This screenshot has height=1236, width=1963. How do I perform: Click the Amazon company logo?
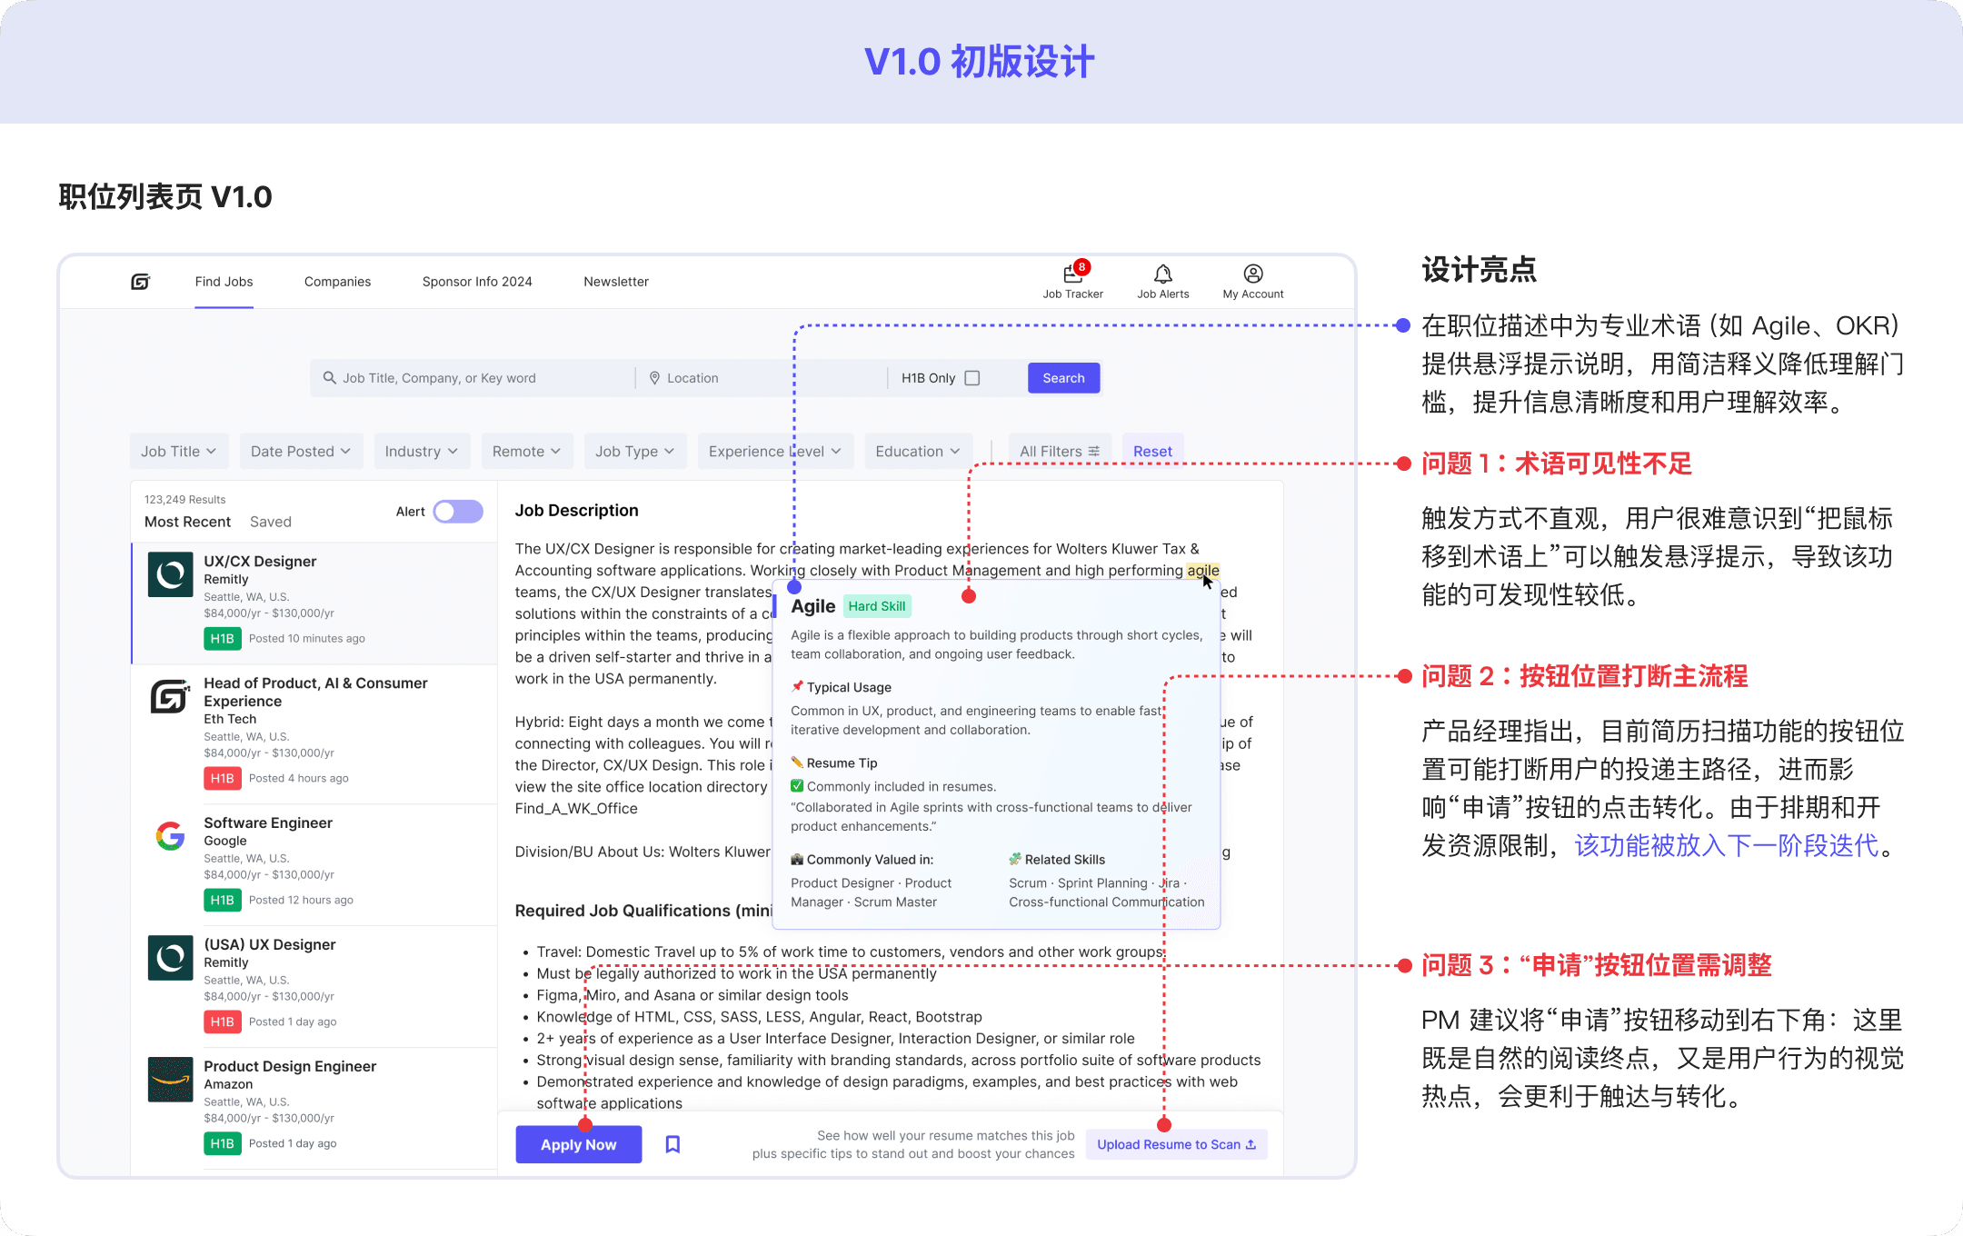(x=170, y=1080)
